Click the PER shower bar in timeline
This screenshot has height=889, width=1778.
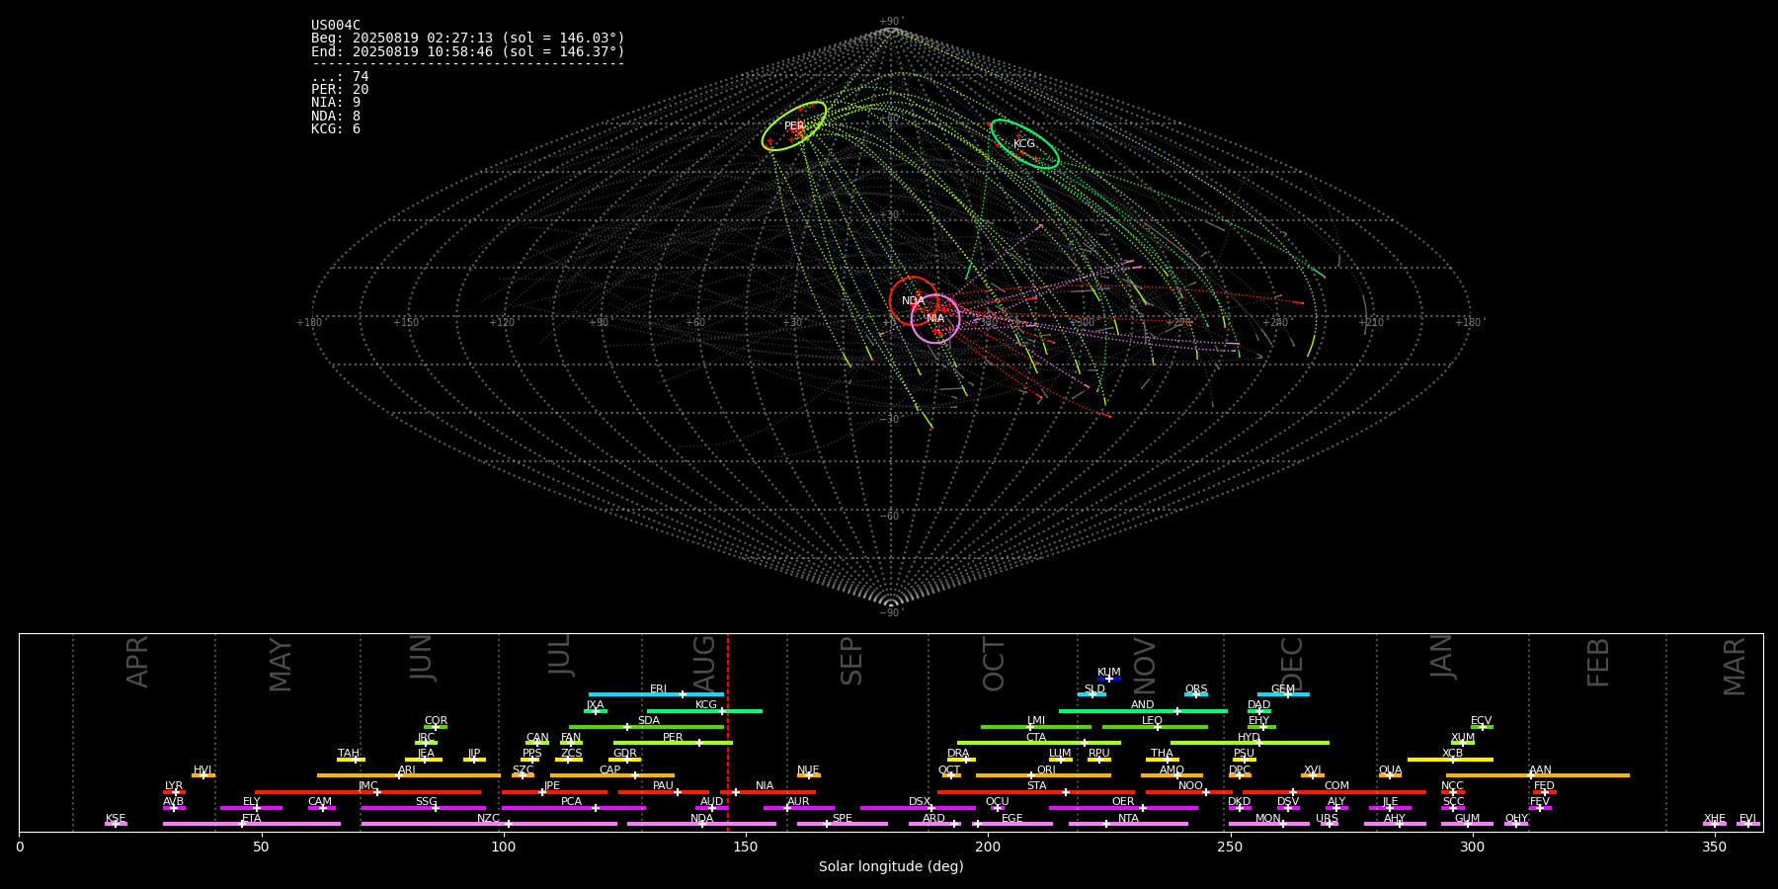coord(673,743)
